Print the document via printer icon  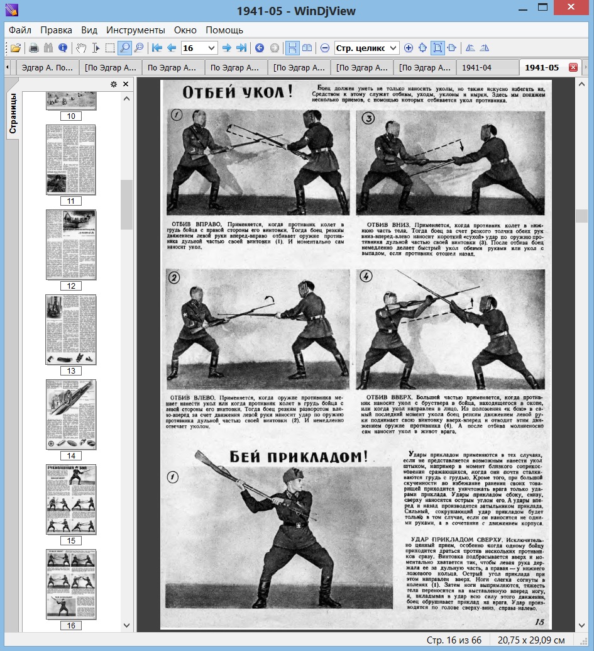34,48
